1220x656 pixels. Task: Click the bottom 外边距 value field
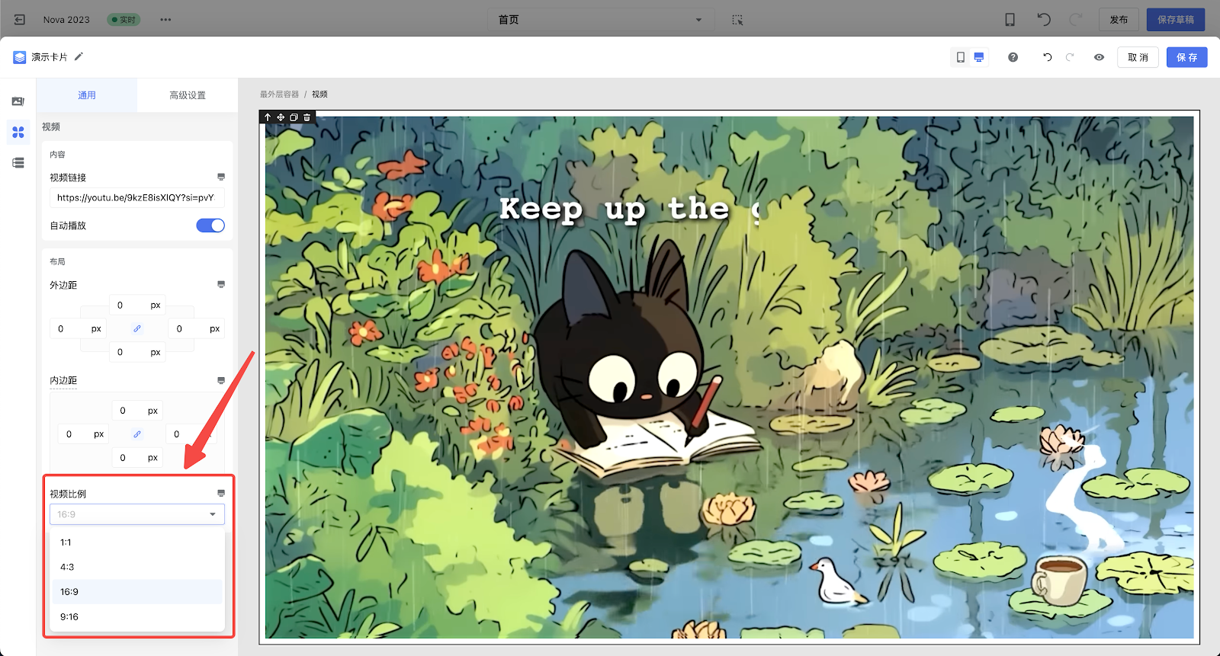pos(137,352)
